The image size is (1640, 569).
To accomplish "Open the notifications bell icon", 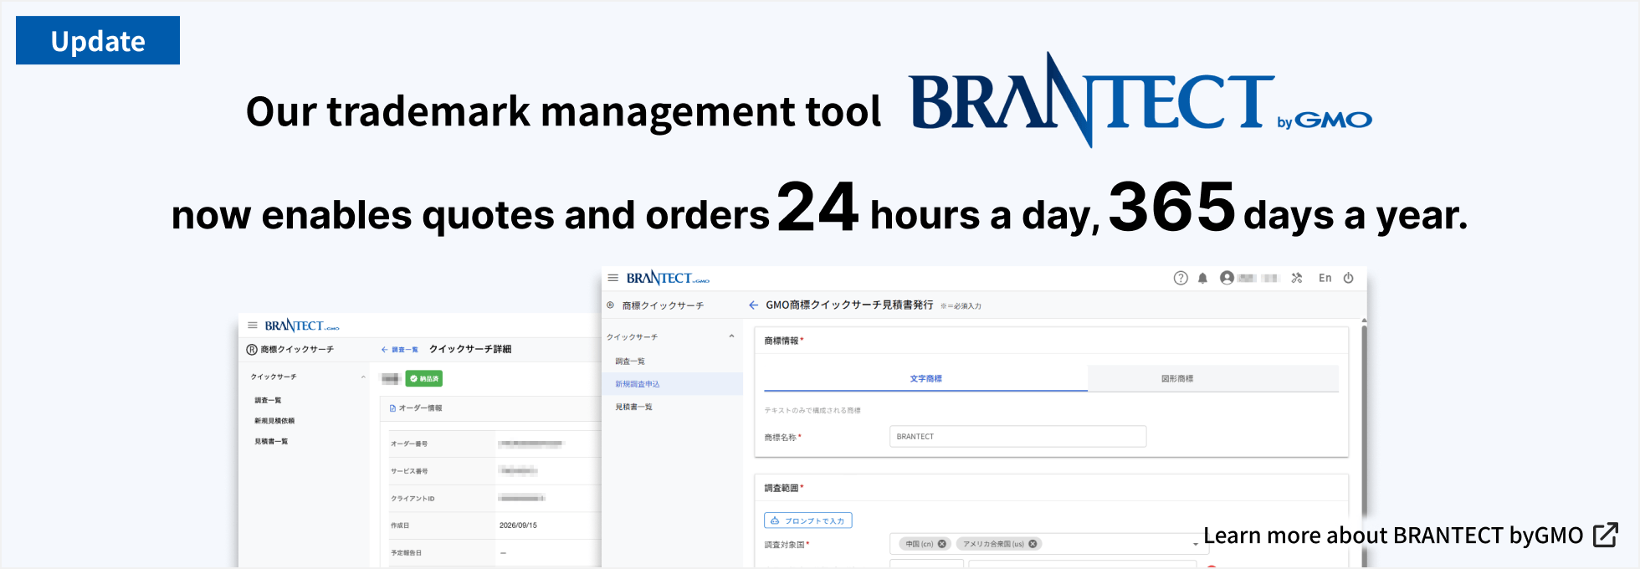I will pos(1202,278).
